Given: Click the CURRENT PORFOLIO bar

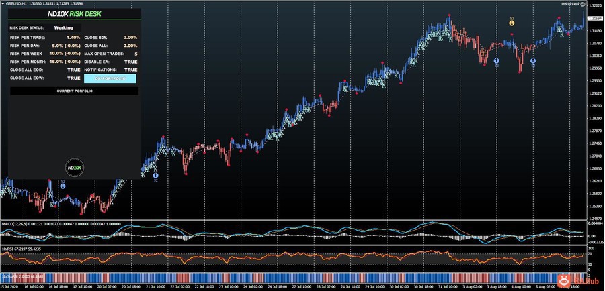Looking at the screenshot, I should (74, 91).
